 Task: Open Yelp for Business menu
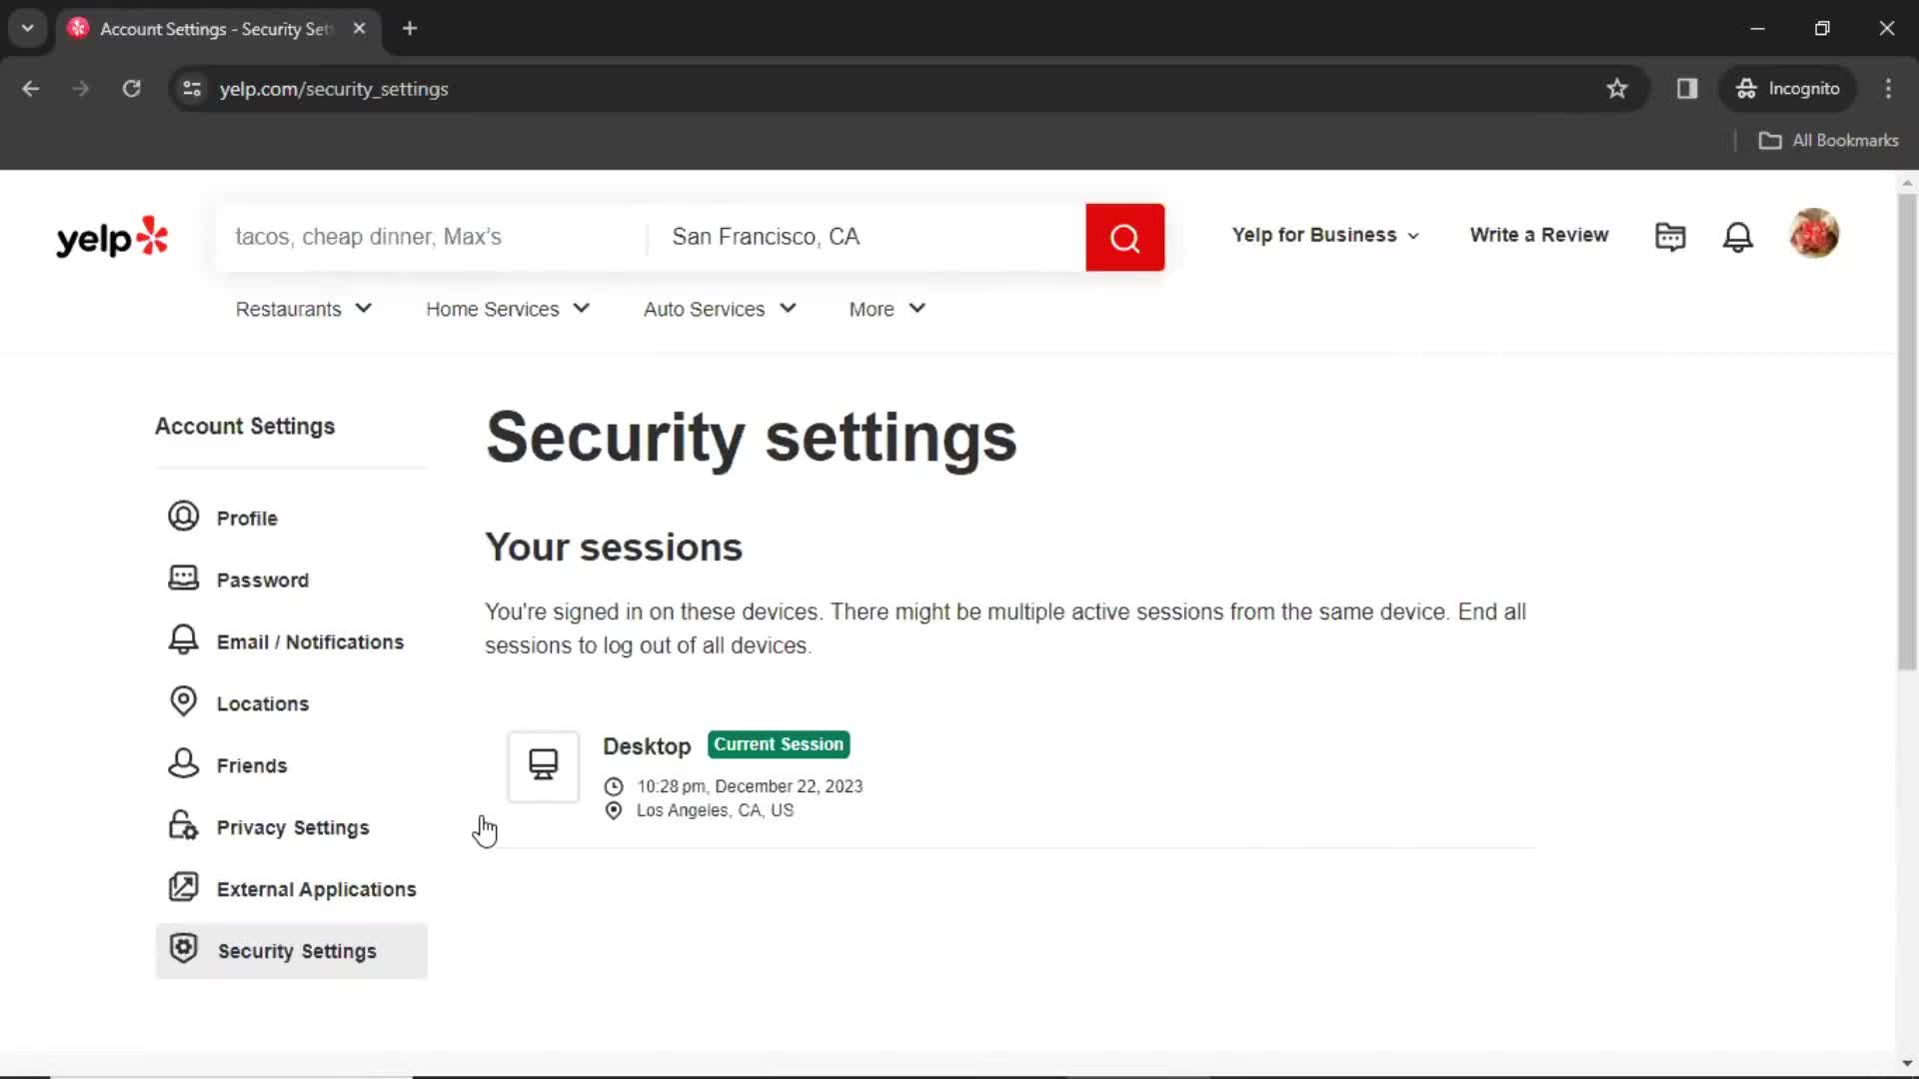pos(1324,236)
